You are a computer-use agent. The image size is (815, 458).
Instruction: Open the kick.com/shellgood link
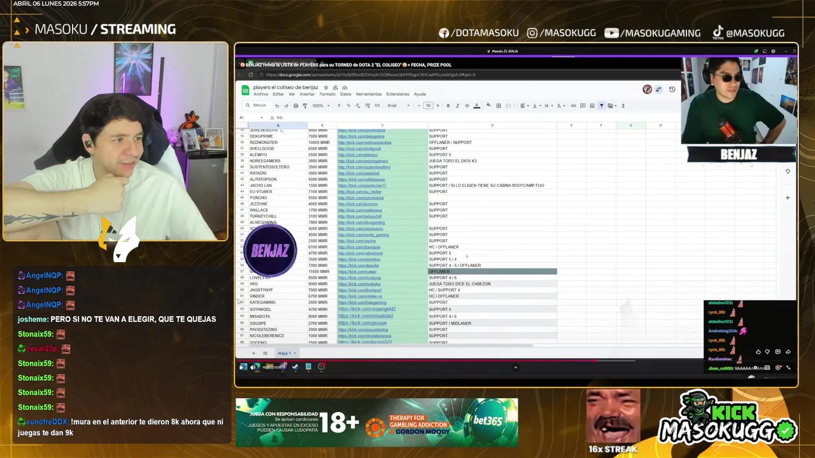pos(359,149)
